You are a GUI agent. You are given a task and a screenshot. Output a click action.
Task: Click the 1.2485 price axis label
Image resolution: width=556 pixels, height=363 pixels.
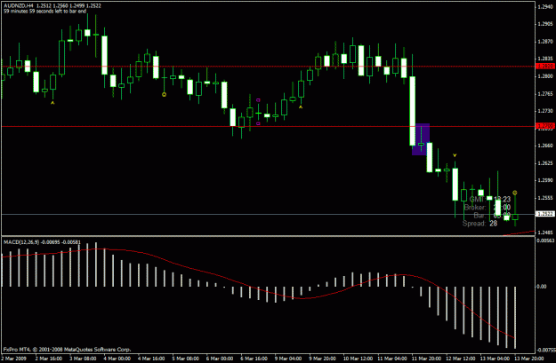[x=545, y=233]
